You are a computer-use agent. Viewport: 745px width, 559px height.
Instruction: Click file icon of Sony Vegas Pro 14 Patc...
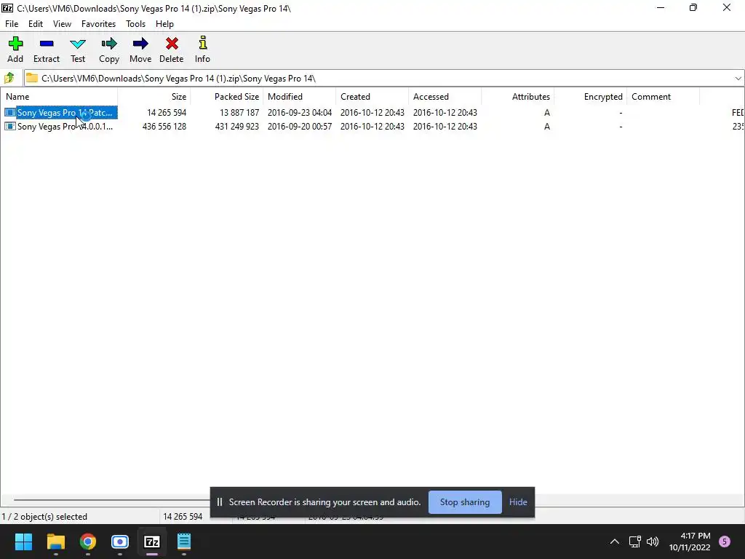click(10, 113)
